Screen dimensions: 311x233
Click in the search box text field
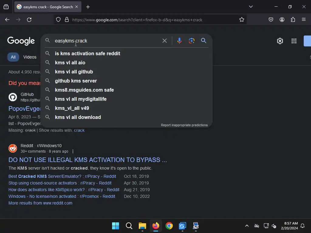[107, 41]
